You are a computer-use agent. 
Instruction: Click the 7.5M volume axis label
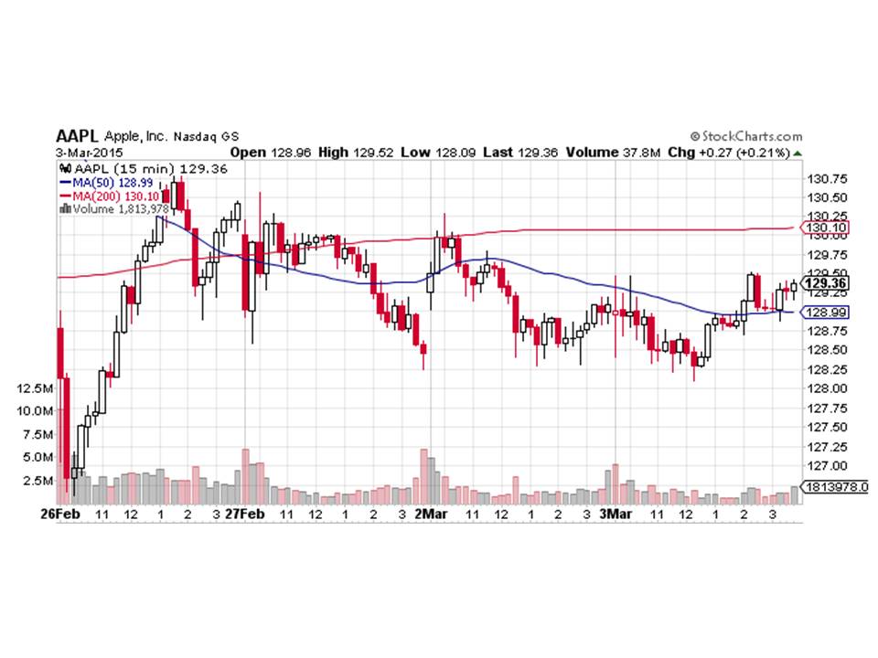tap(38, 435)
